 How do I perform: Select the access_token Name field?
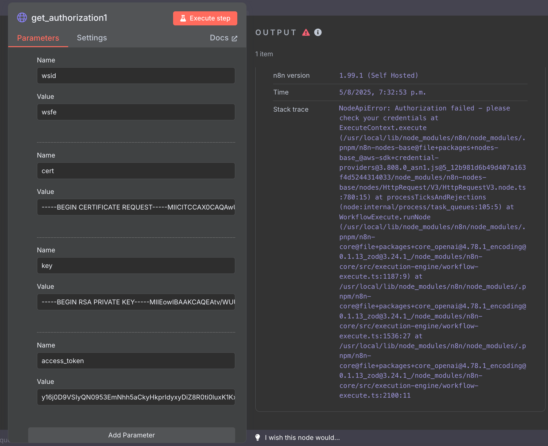(x=136, y=361)
